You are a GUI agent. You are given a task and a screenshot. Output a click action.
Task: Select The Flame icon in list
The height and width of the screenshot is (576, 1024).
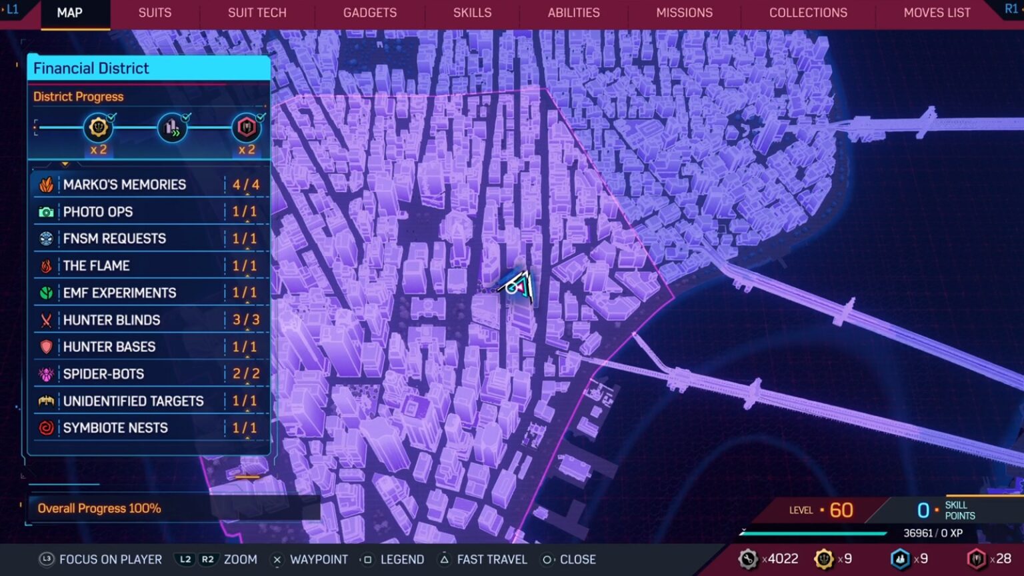(46, 266)
